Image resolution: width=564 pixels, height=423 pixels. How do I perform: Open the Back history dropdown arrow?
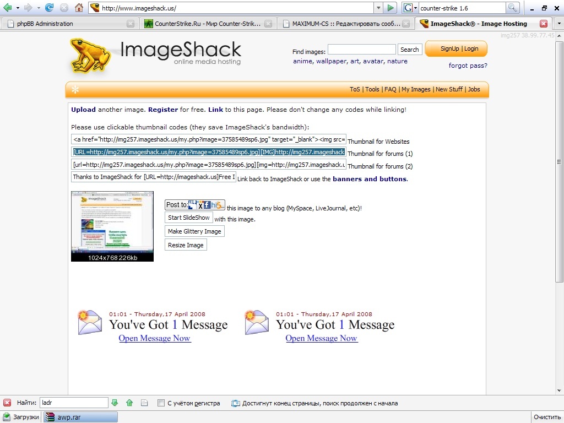(17, 8)
